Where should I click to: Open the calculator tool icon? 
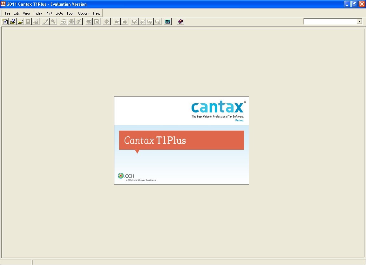coord(168,22)
